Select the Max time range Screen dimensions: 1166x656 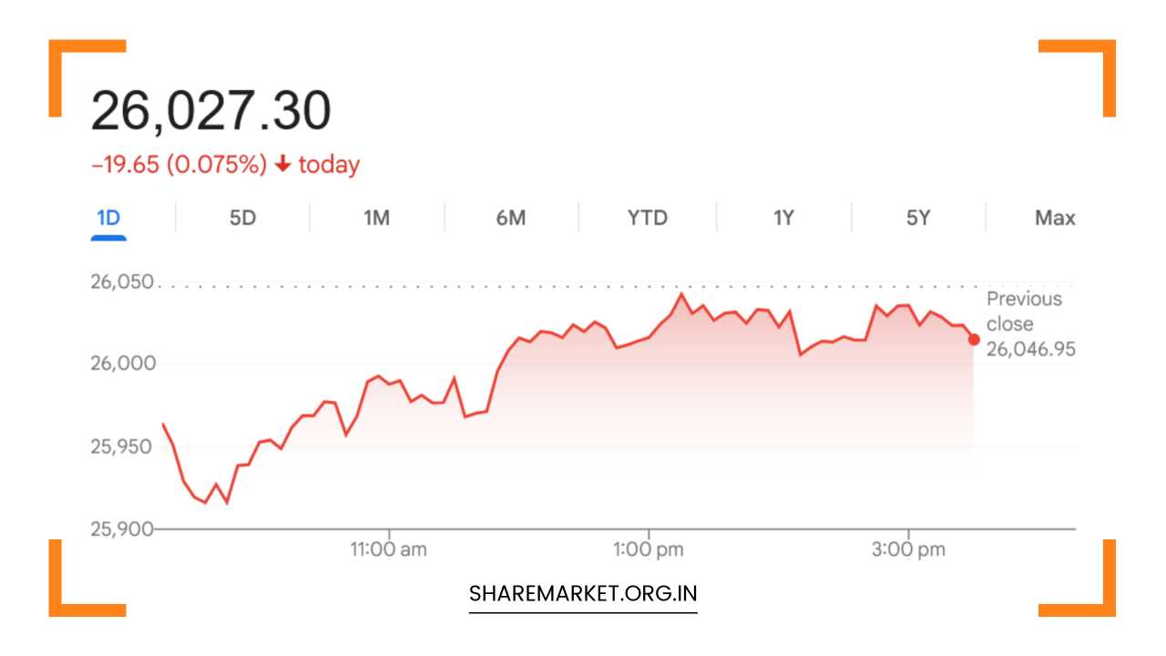[1055, 218]
